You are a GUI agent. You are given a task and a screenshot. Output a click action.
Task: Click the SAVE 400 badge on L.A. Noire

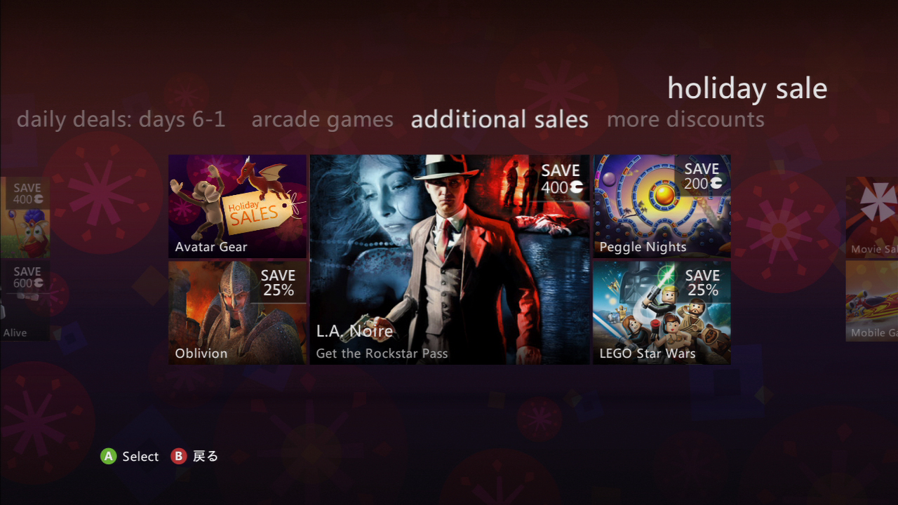coord(561,179)
